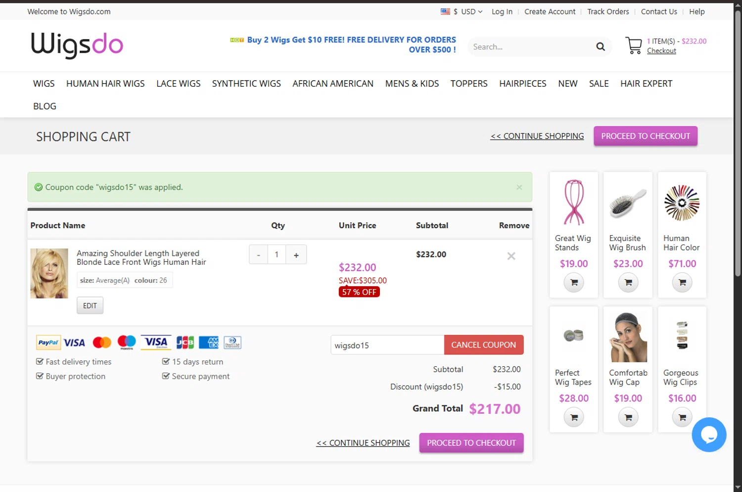Add Comfortab Wig Cap to cart
Viewport: 742px width, 492px height.
coord(628,417)
